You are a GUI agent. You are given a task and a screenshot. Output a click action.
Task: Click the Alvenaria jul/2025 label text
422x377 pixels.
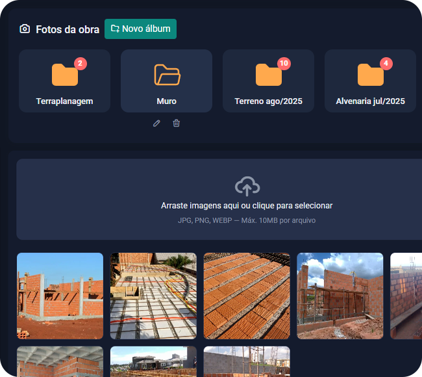click(x=370, y=101)
